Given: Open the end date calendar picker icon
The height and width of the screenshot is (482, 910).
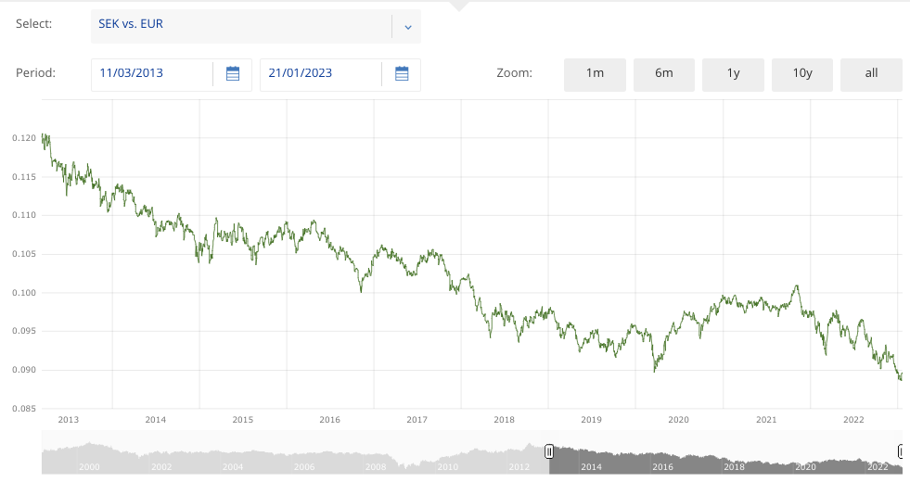Looking at the screenshot, I should coord(402,74).
